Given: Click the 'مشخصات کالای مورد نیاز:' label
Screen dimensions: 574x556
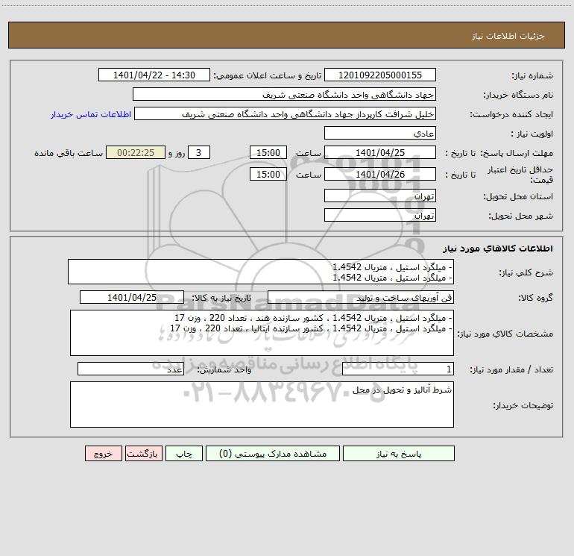Looking at the screenshot, I should pyautogui.click(x=505, y=334).
